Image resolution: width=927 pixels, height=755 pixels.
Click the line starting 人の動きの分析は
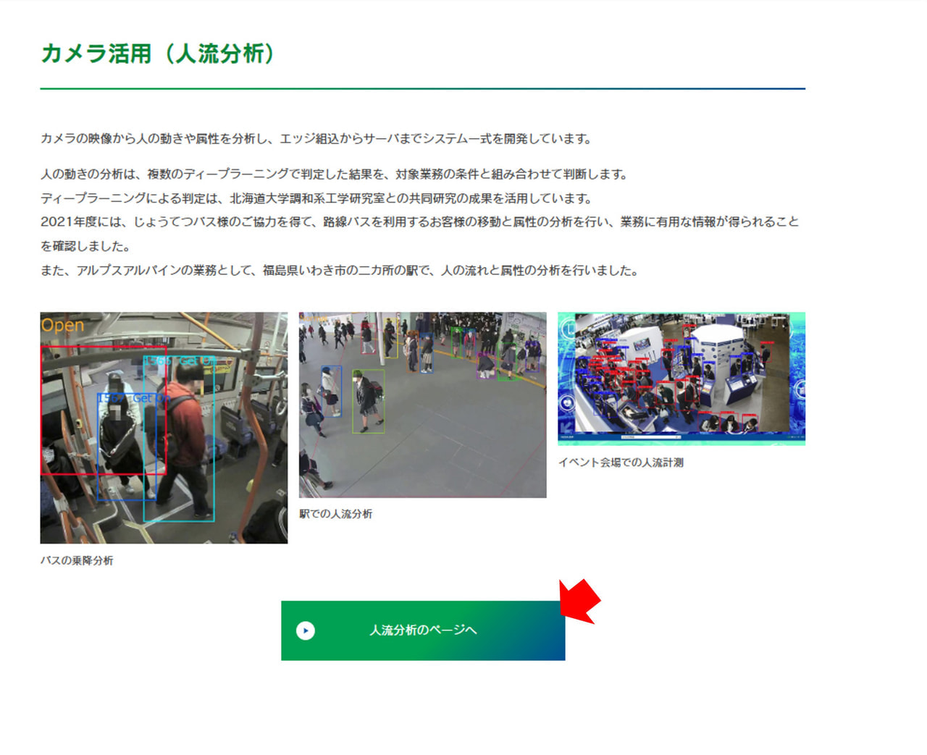tap(334, 174)
